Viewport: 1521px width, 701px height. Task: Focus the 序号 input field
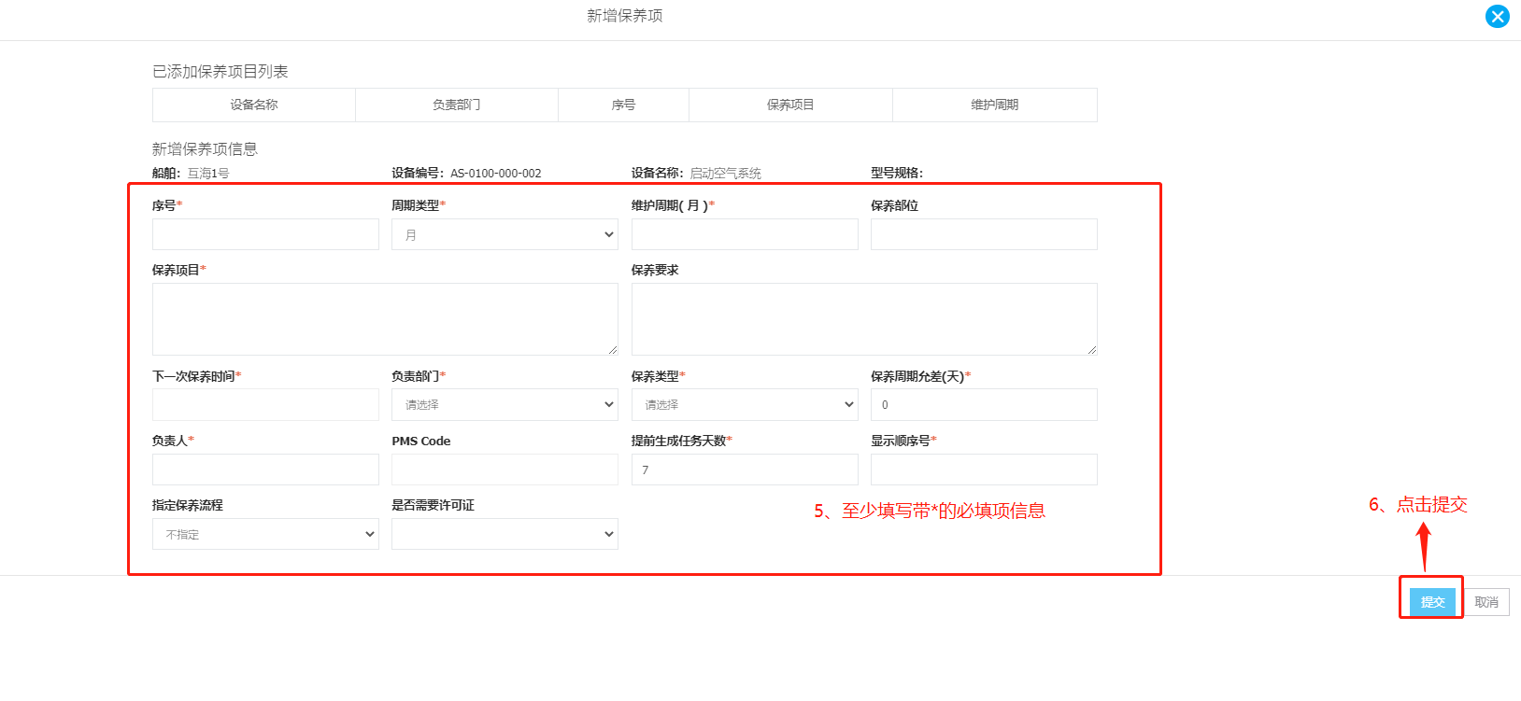coord(265,234)
